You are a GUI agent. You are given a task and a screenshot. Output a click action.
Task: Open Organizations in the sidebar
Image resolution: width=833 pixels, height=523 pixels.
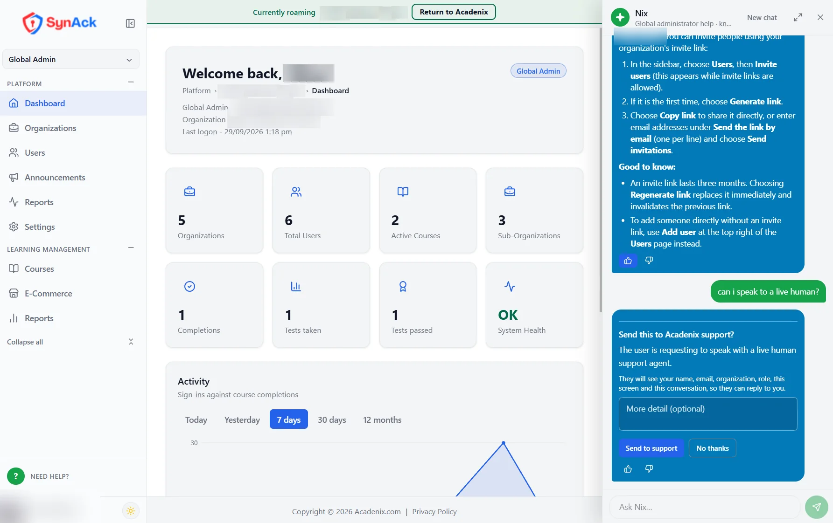(x=73, y=128)
